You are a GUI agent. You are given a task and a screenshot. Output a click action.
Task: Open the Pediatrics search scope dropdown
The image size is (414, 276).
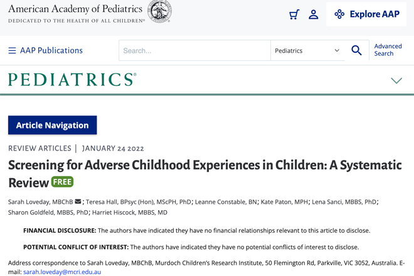tap(307, 50)
